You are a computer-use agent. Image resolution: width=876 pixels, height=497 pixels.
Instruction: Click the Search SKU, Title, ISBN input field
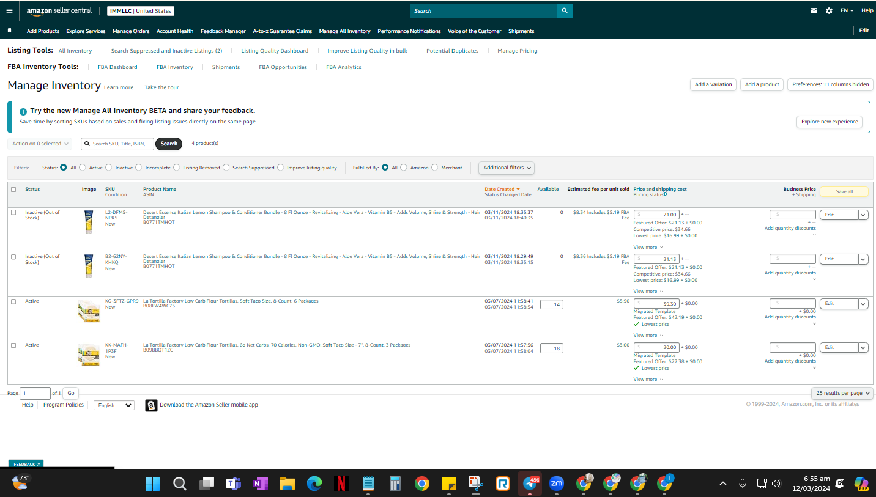click(117, 144)
